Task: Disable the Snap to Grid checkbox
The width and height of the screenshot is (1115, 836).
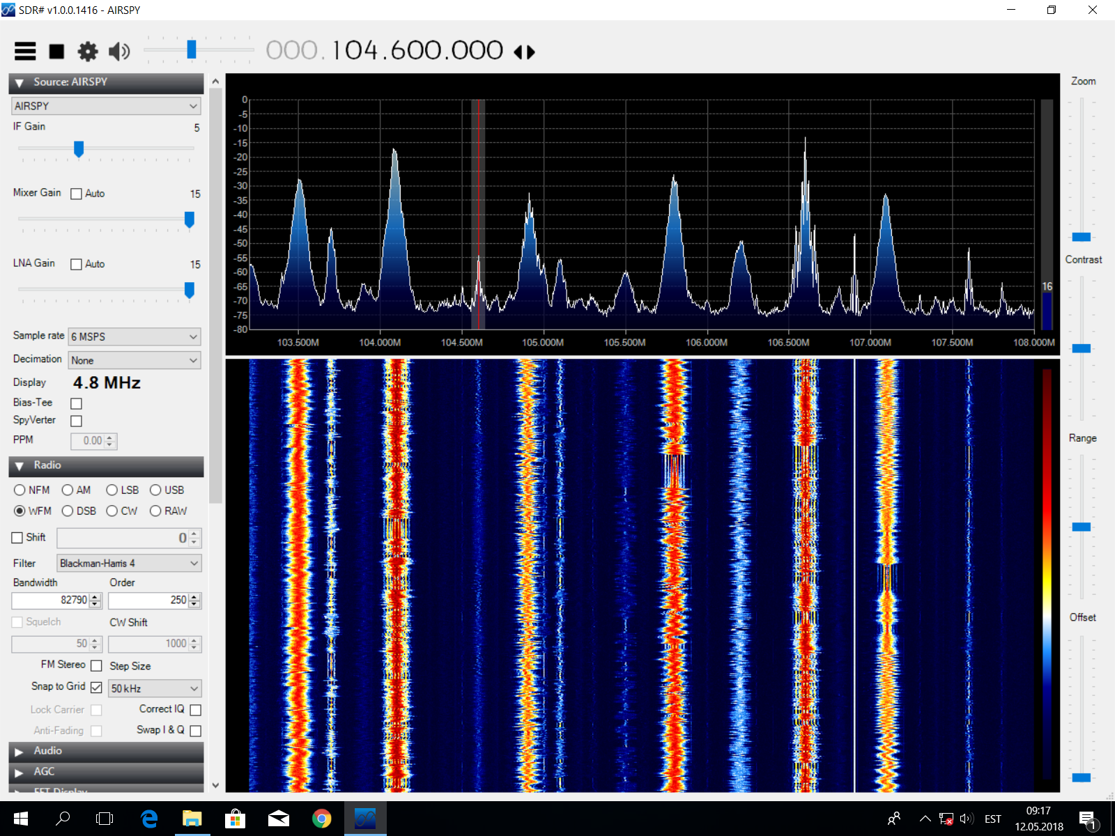Action: point(96,688)
